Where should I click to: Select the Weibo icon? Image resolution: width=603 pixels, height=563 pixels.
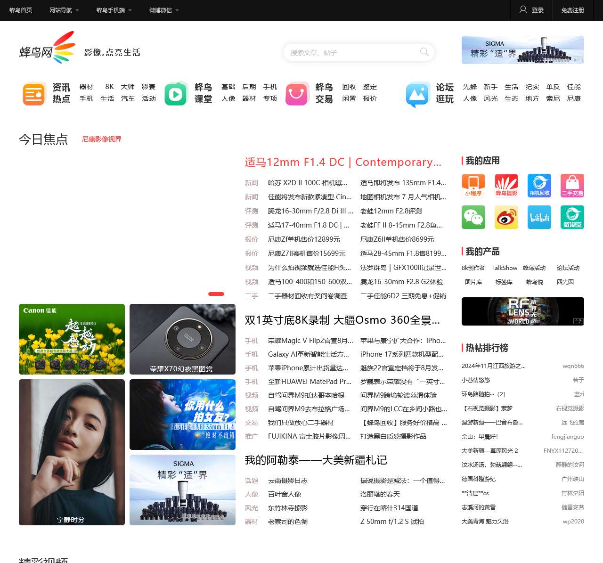tap(506, 217)
